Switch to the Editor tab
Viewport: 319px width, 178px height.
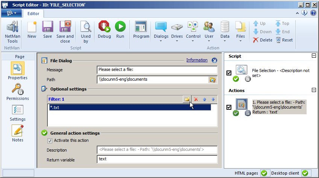[x=33, y=14]
